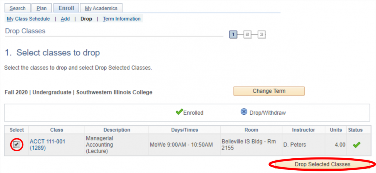The height and width of the screenshot is (173, 376).
Task: Click the green check in the Status column
Action: pyautogui.click(x=356, y=145)
